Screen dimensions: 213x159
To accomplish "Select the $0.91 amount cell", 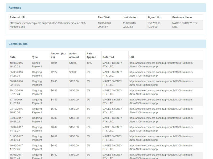I will [x=54, y=63].
